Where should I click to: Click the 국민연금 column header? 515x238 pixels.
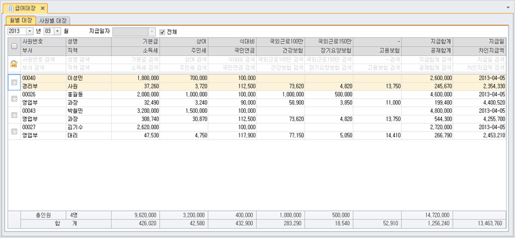coord(232,51)
